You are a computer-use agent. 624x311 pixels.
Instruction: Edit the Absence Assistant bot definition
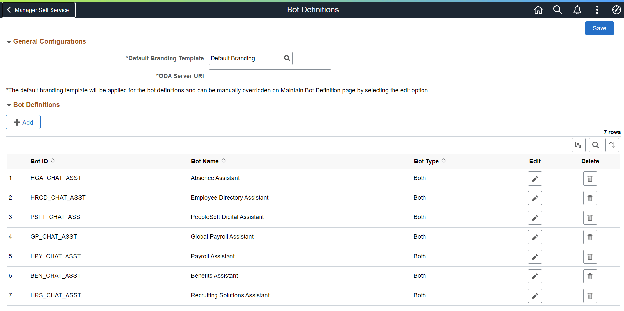tap(535, 178)
